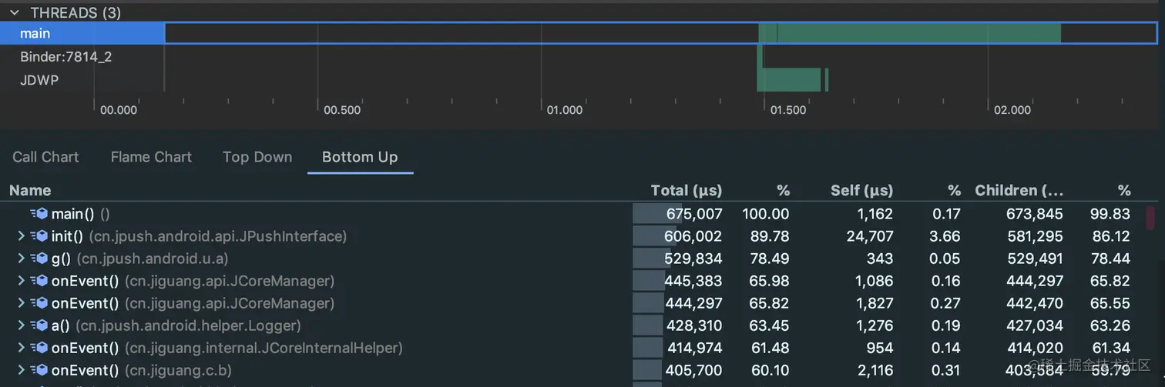This screenshot has height=387, width=1165.
Task: Click the total value 606,002
Action: pos(693,236)
